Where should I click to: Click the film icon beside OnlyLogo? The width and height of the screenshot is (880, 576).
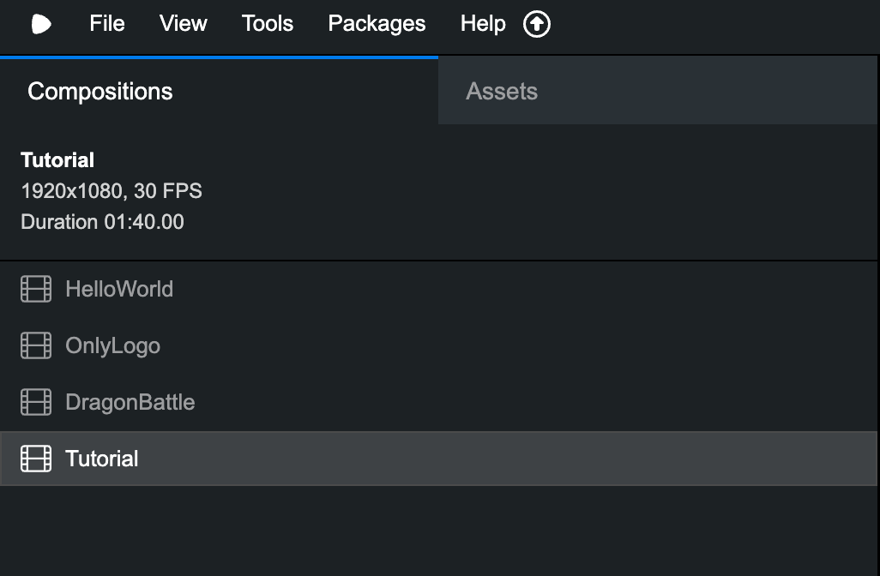(36, 345)
